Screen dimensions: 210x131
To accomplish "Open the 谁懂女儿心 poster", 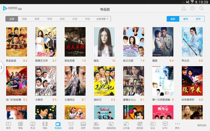I will coord(134,81).
